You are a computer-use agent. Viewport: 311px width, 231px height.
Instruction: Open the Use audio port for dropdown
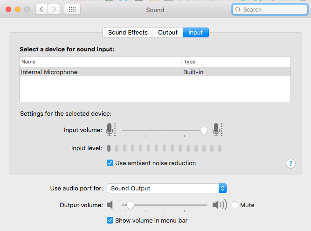(166, 188)
